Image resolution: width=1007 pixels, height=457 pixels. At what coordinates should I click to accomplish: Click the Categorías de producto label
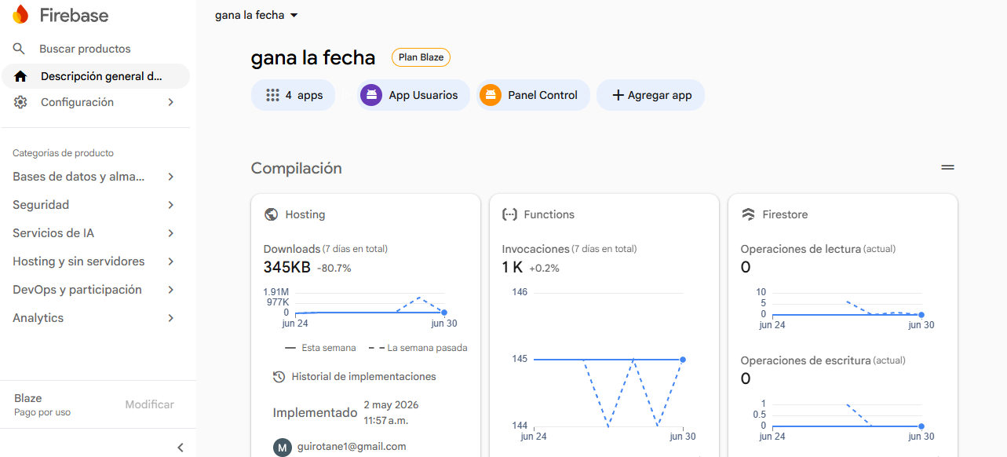[x=63, y=153]
